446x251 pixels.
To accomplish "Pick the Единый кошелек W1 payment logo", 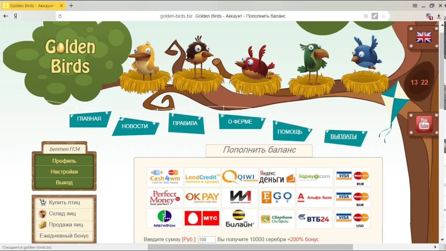I will [x=240, y=198].
